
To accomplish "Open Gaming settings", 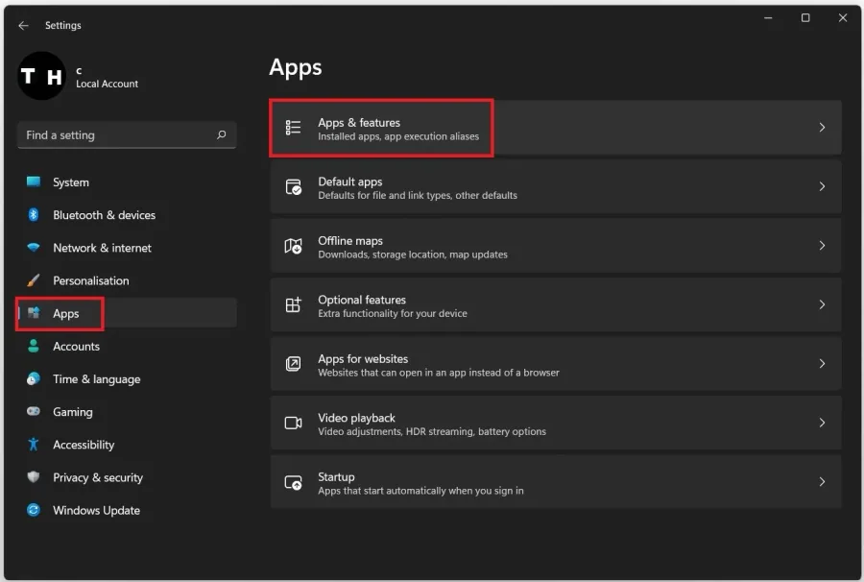I will pos(128,412).
